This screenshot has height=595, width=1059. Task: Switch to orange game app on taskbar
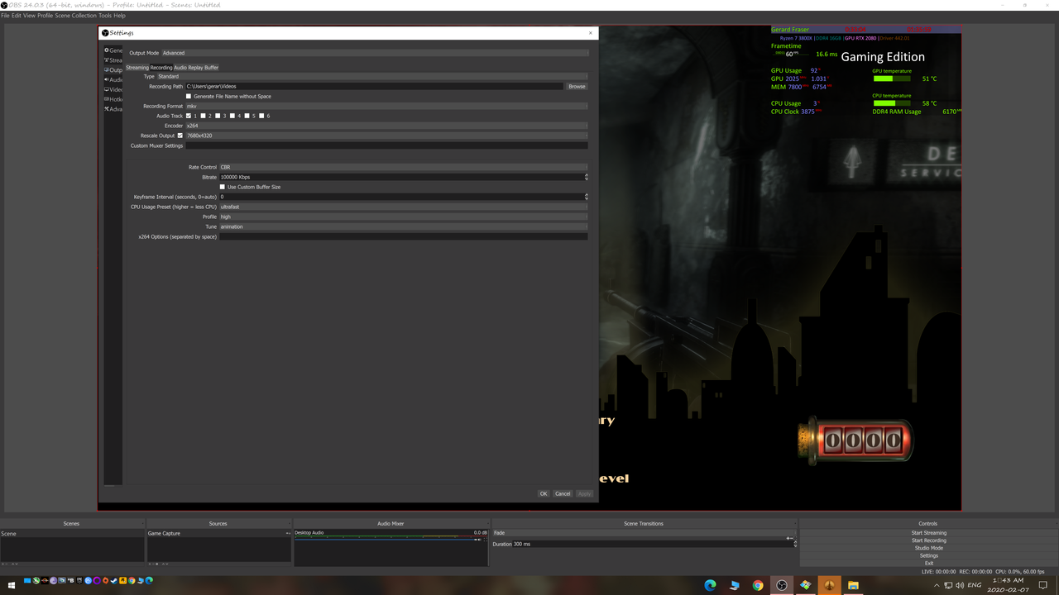coord(829,585)
